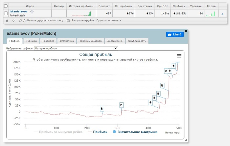The image size is (230, 146).
Task: Open the Выбранные графики dropdown
Action: [x=76, y=48]
